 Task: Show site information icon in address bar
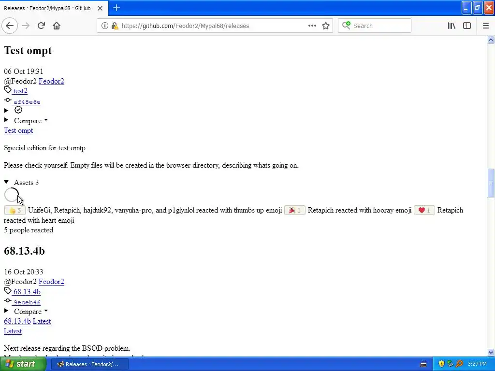[x=104, y=26]
